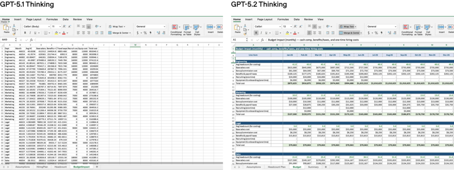
Task: Select column M header in the left window
Action: [x=135, y=45]
